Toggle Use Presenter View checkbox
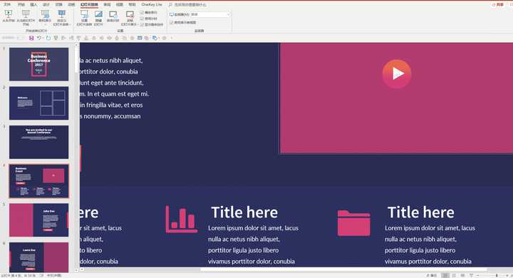This screenshot has height=278, width=513. point(183,23)
